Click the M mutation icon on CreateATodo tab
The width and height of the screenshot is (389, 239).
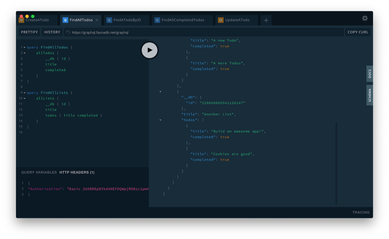coord(21,20)
